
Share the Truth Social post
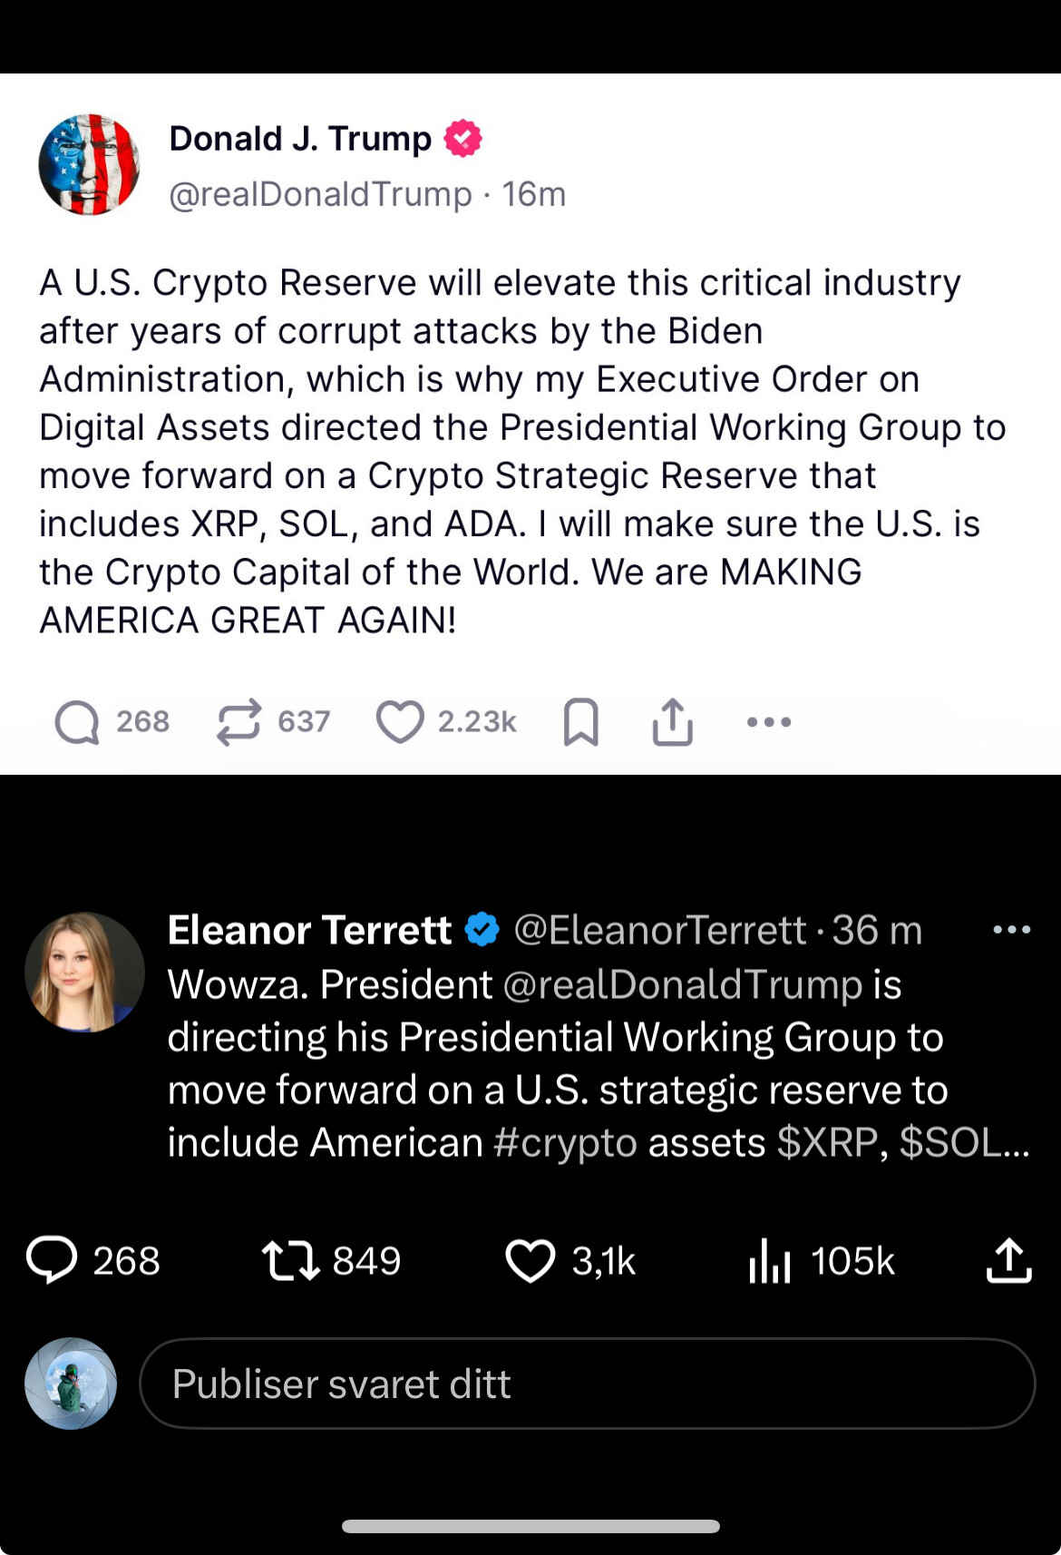click(672, 722)
